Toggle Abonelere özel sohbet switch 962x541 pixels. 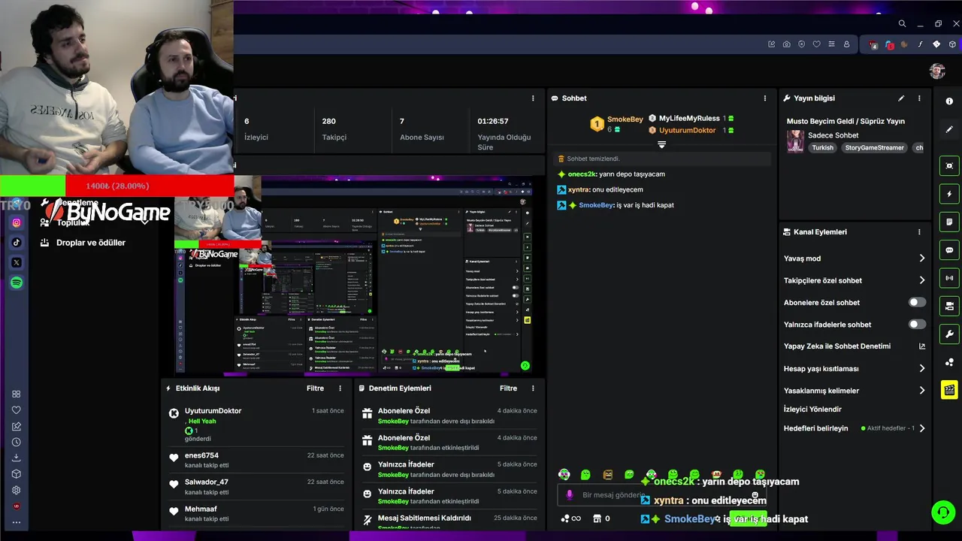point(917,302)
